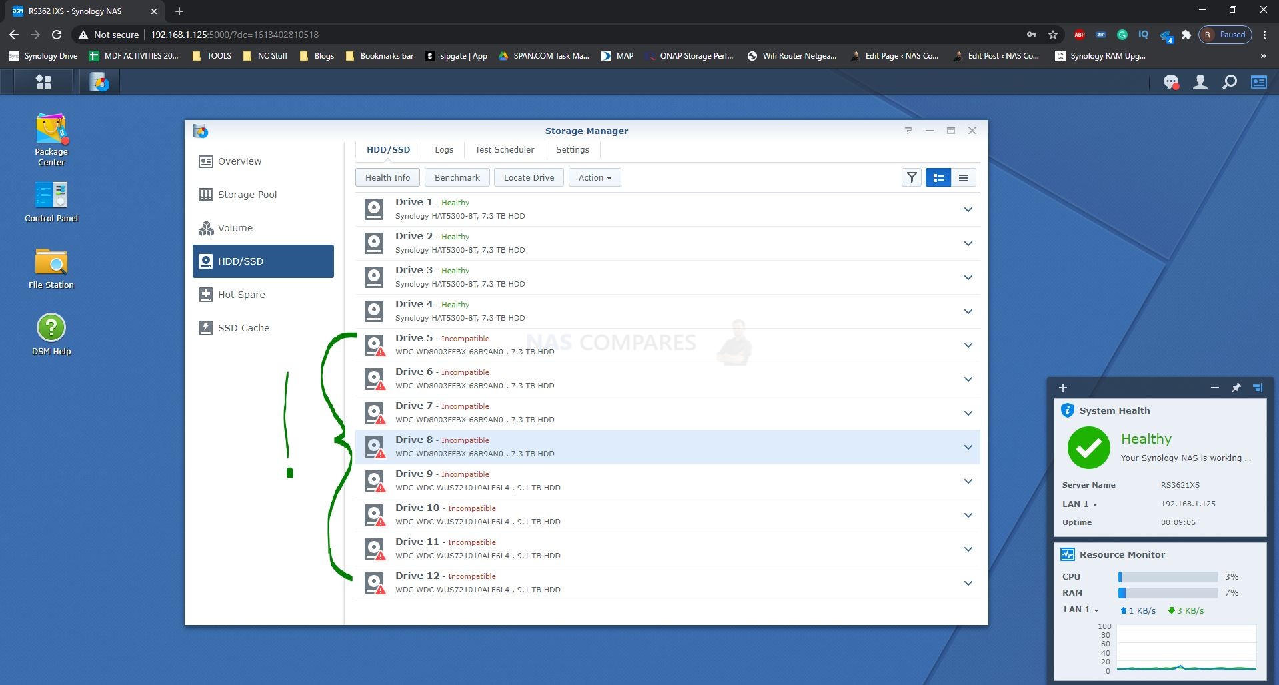Open Chrome extensions puzzle icon

pos(1186,35)
